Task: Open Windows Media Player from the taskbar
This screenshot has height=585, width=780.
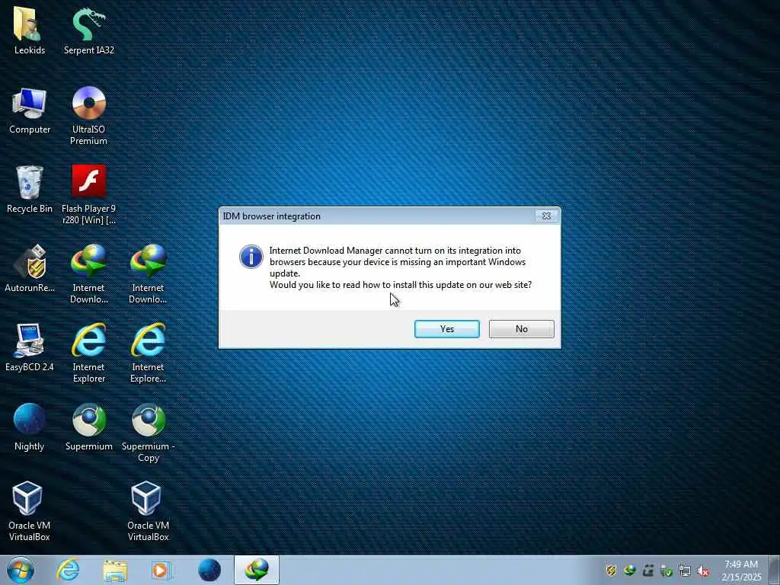Action: click(x=161, y=570)
